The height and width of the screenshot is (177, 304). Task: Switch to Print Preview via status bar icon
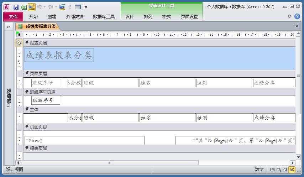point(279,170)
